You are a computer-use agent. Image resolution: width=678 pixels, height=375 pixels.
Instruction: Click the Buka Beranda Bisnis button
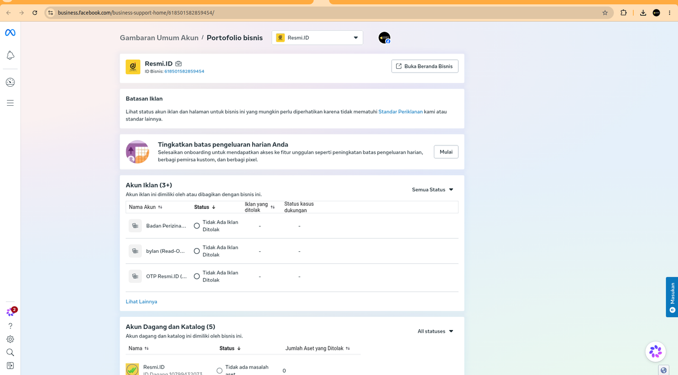click(x=425, y=66)
